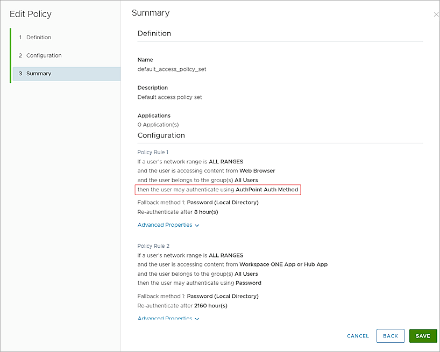Click the chevron next to Advanced Properties
The image size is (440, 352).
click(x=197, y=225)
